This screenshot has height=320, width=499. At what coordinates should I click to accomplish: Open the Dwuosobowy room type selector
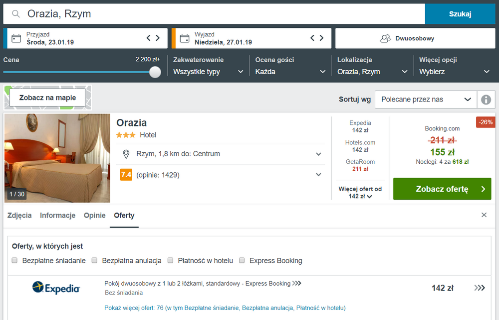click(x=415, y=38)
